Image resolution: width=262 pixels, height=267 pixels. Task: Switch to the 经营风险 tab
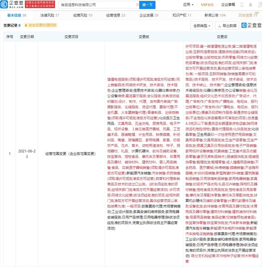(83, 15)
